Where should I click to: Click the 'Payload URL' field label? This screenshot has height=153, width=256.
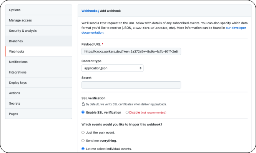point(91,44)
